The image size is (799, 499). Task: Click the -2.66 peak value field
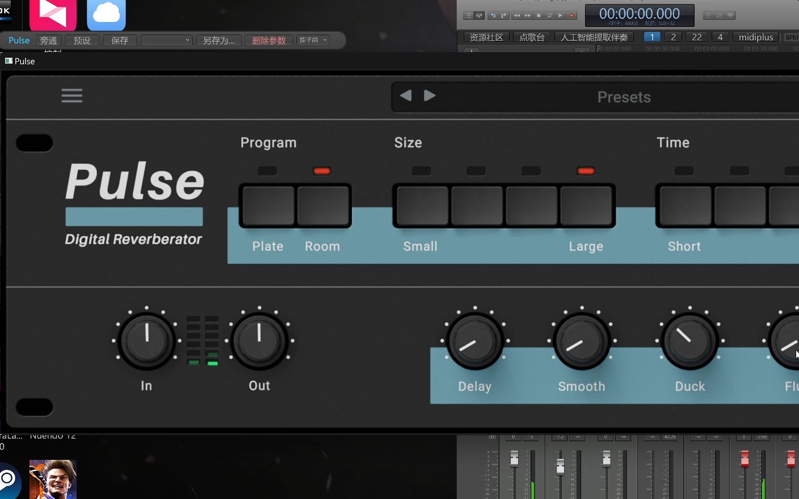pyautogui.click(x=762, y=437)
